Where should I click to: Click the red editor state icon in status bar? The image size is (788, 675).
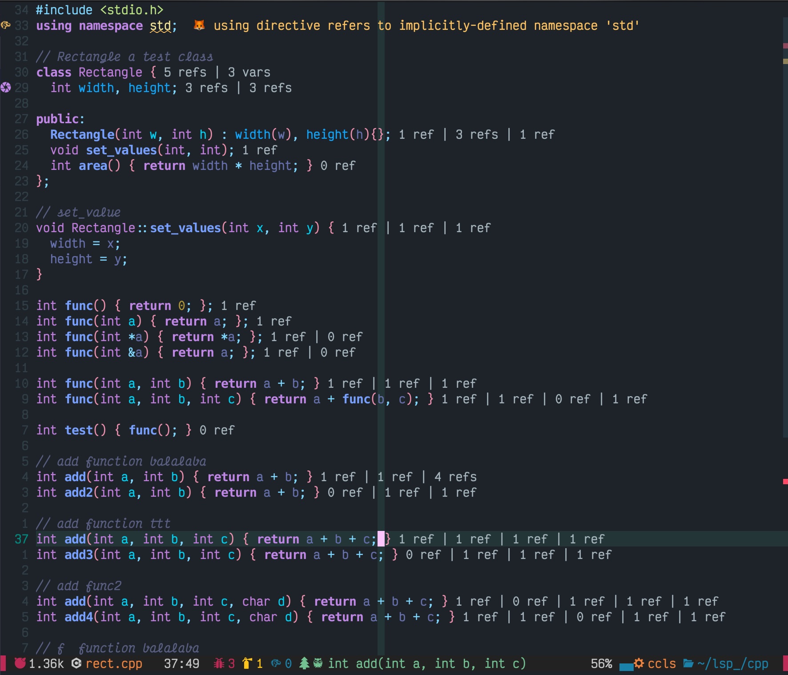click(20, 663)
